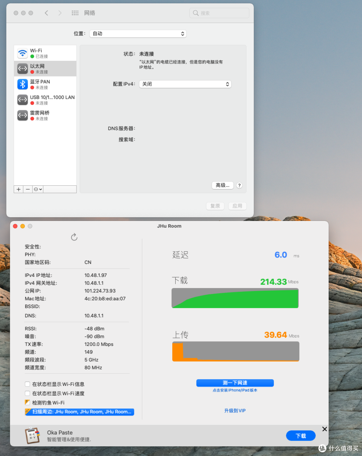Select Wi-Fi service icon in sidebar
Image resolution: width=362 pixels, height=456 pixels.
point(22,53)
